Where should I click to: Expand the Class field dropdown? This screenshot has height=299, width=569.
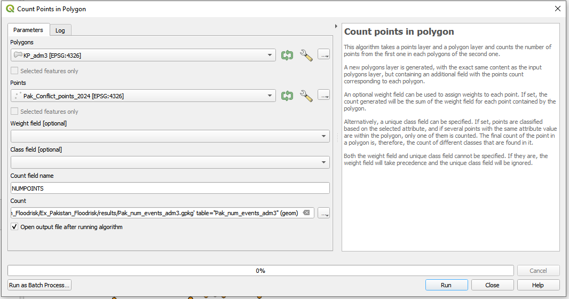tap(170, 162)
